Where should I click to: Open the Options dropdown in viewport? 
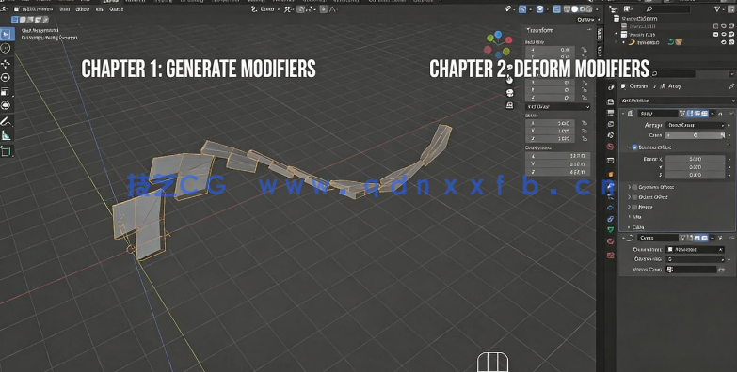[587, 19]
